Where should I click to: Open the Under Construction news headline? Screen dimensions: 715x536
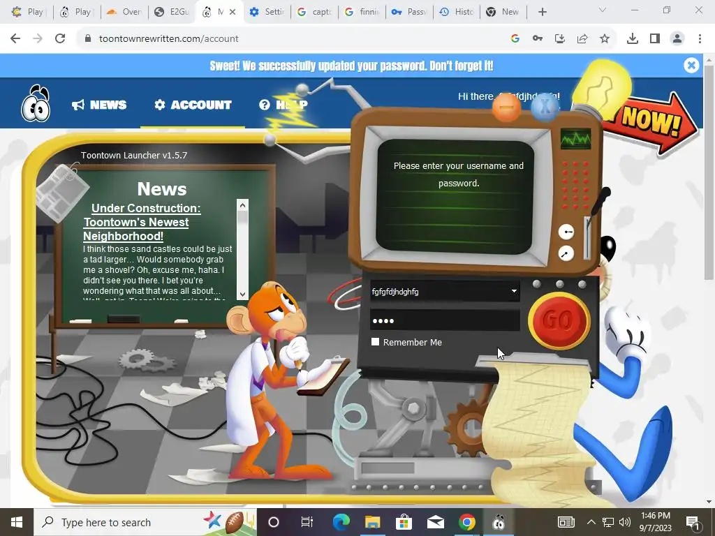pos(142,222)
